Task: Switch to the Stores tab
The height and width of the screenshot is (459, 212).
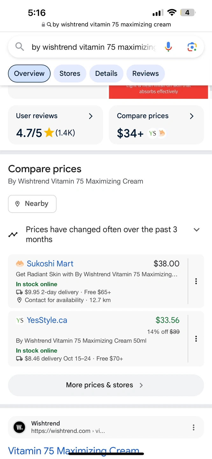Action: tap(70, 74)
